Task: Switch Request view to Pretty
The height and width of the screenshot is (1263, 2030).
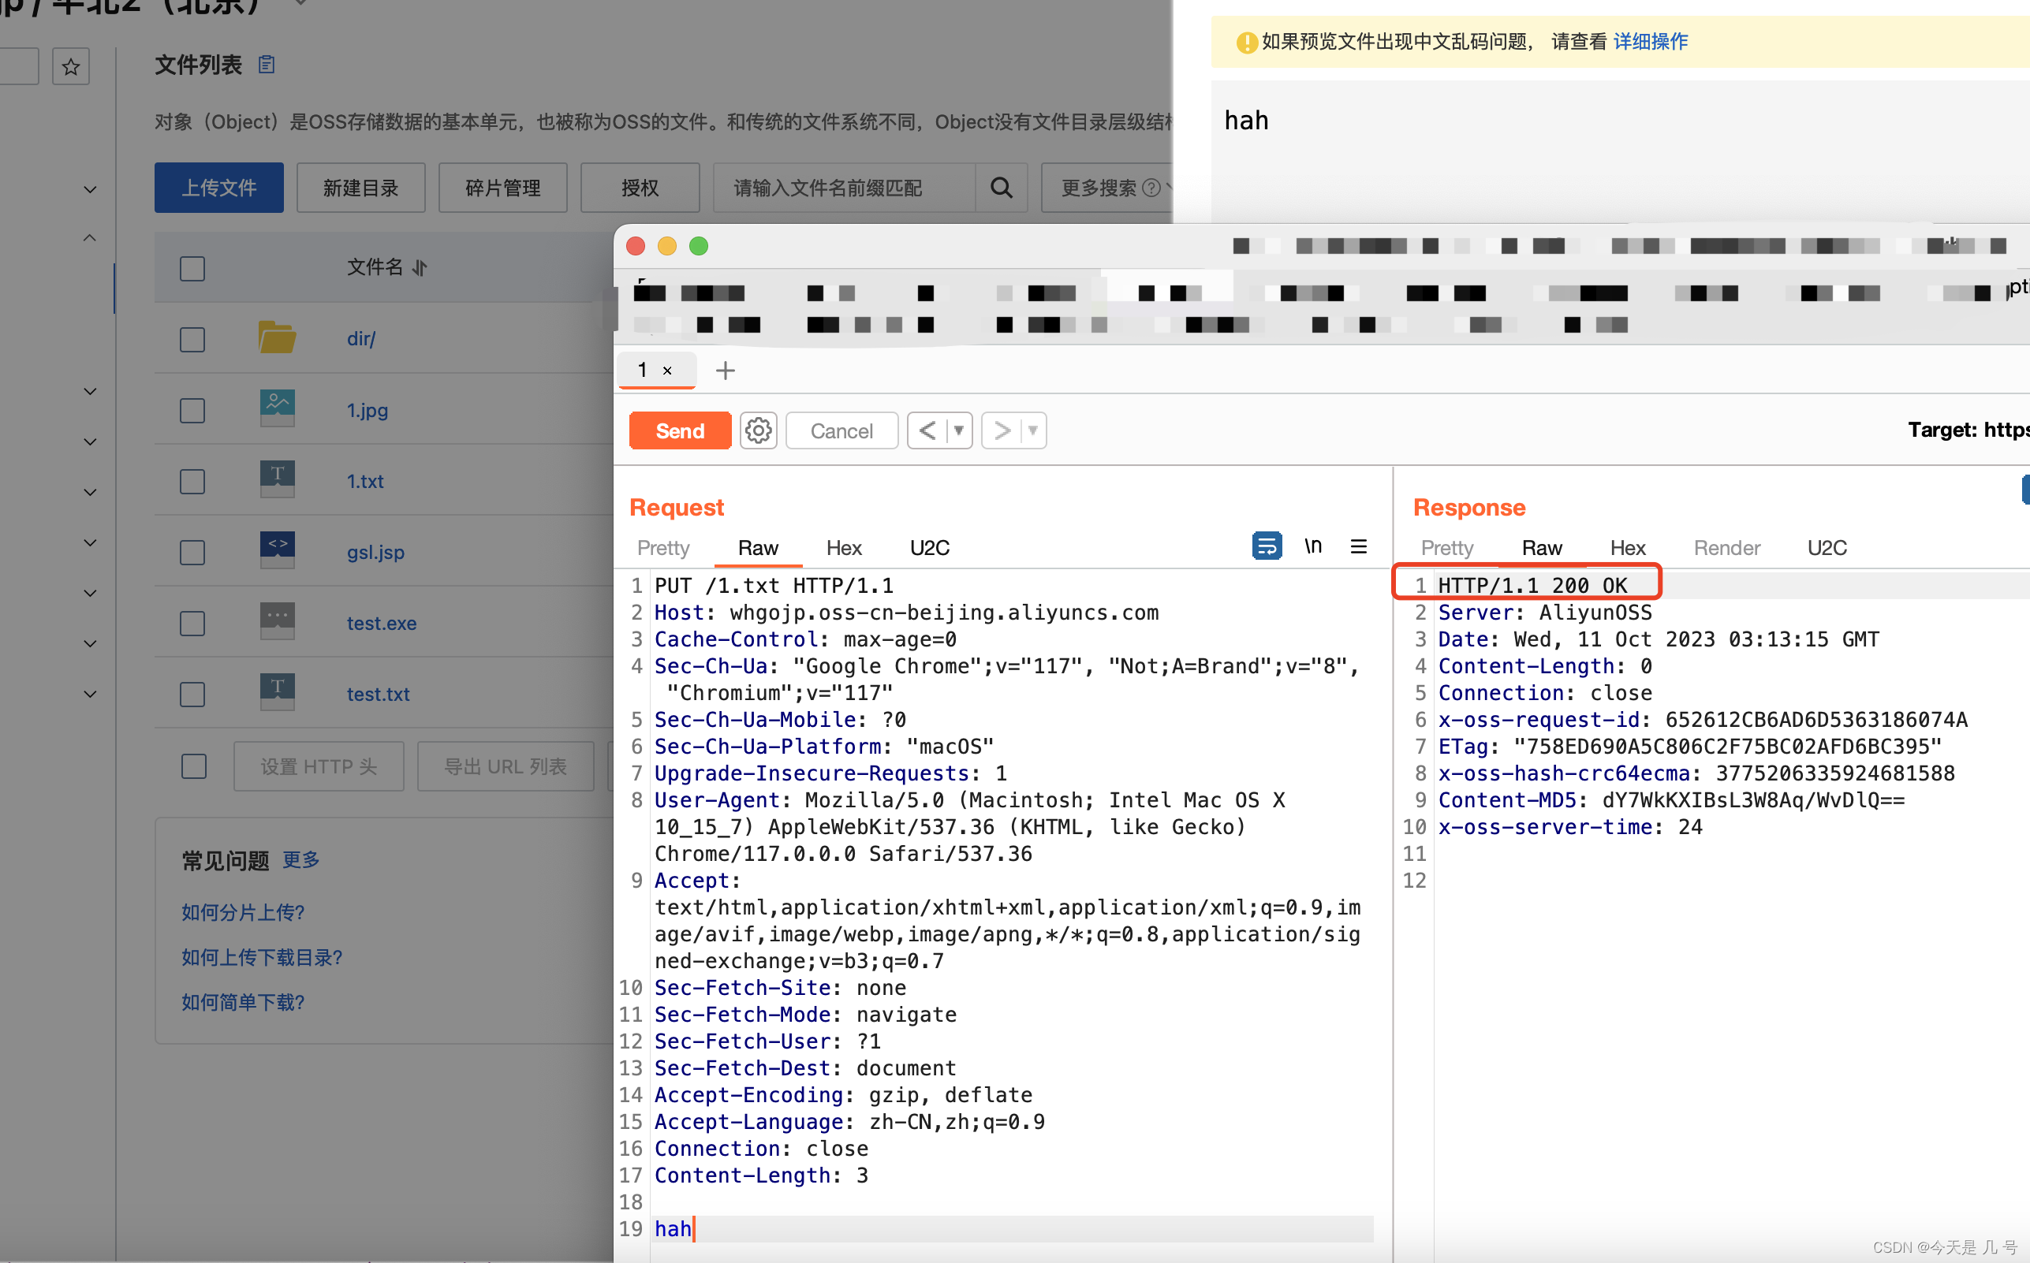Action: (663, 548)
